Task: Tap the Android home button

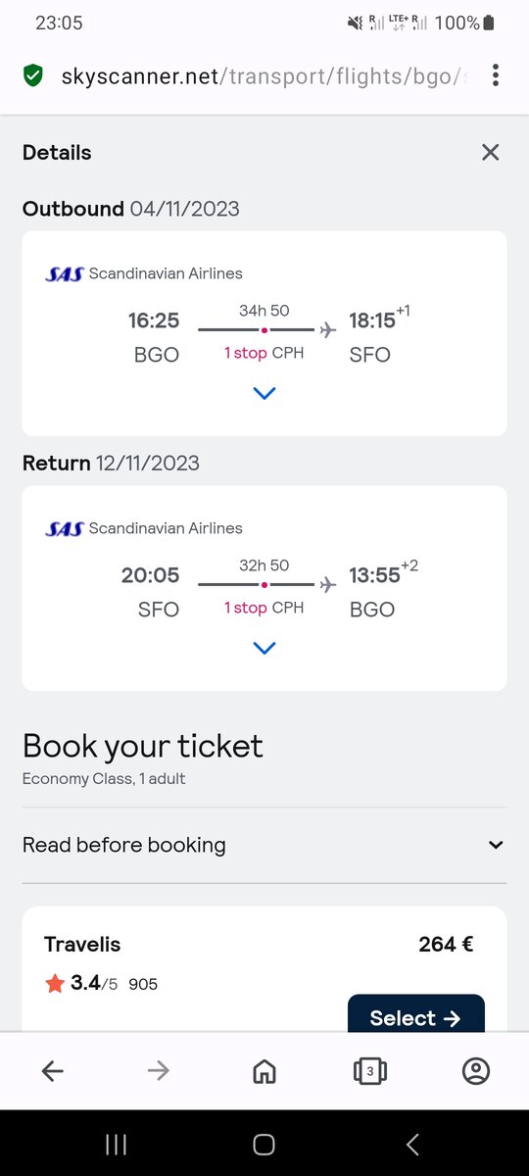Action: point(264,1144)
